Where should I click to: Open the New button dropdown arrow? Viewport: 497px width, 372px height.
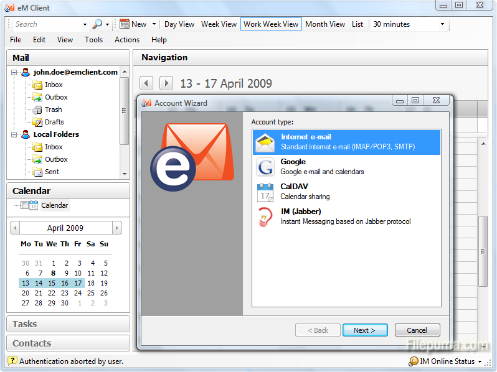click(x=154, y=24)
